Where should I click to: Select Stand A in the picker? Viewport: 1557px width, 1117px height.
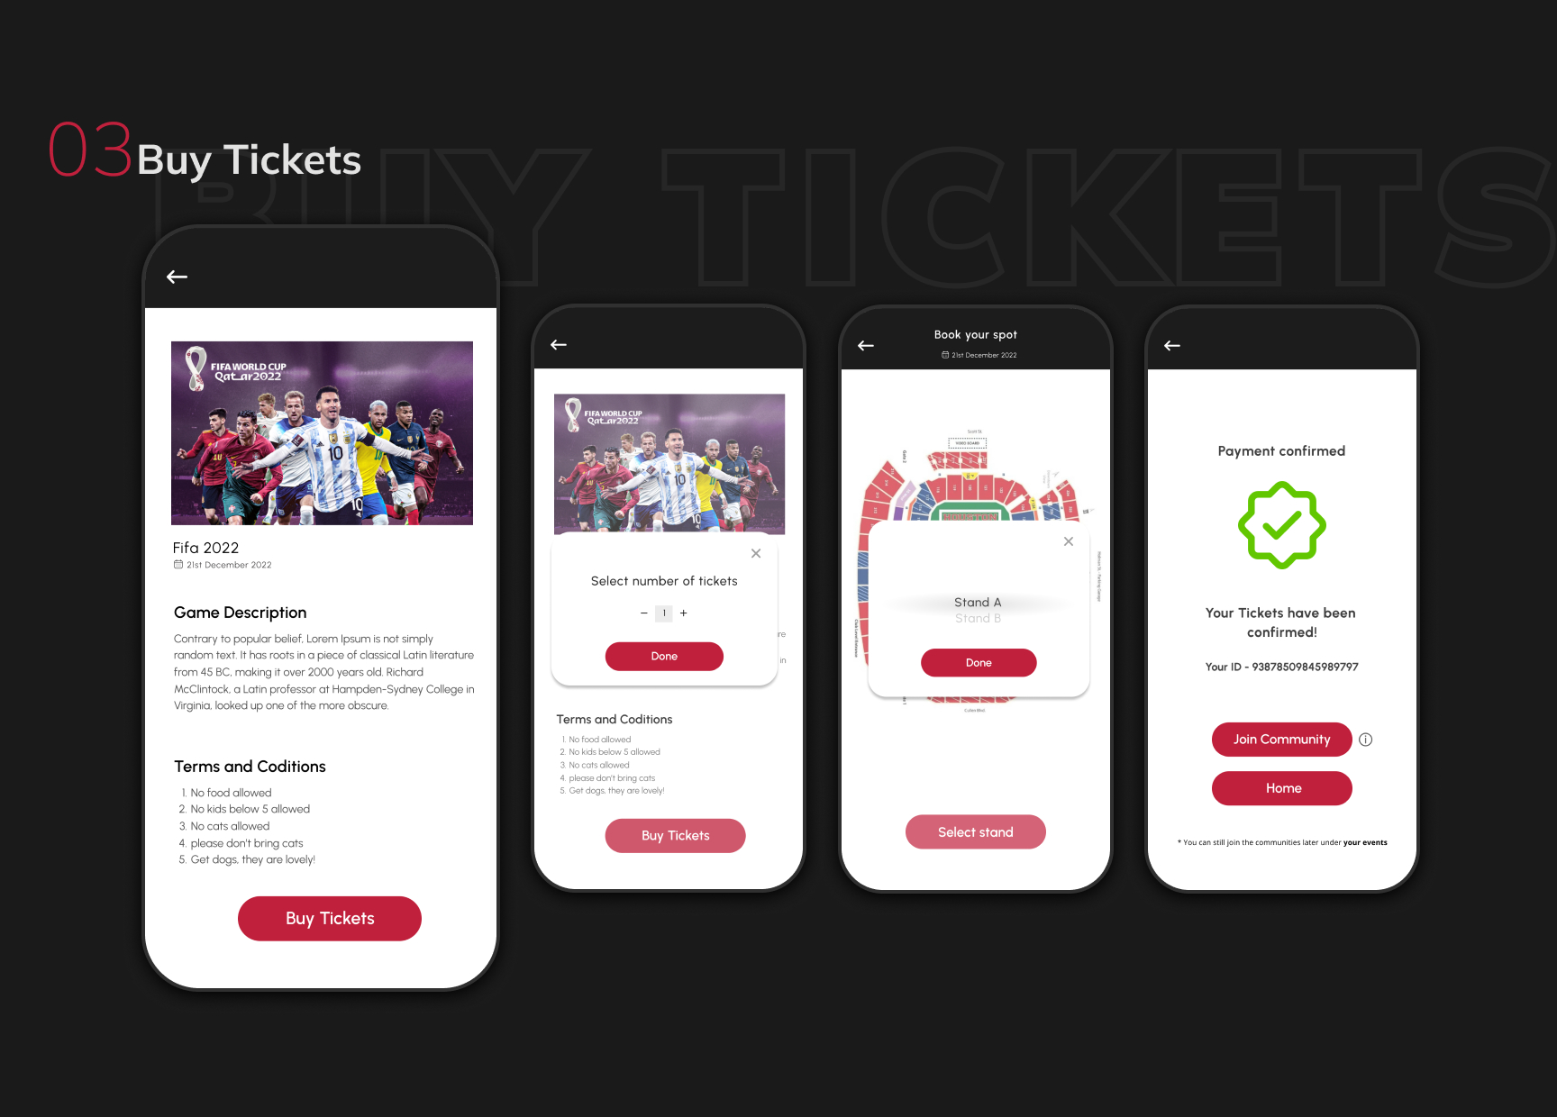coord(978,602)
